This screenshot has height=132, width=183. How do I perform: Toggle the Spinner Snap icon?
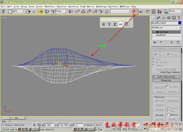[95, 11]
